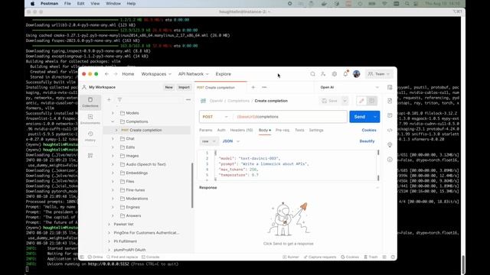This screenshot has width=490, height=275.
Task: Click the Save button
Action: coord(330,101)
